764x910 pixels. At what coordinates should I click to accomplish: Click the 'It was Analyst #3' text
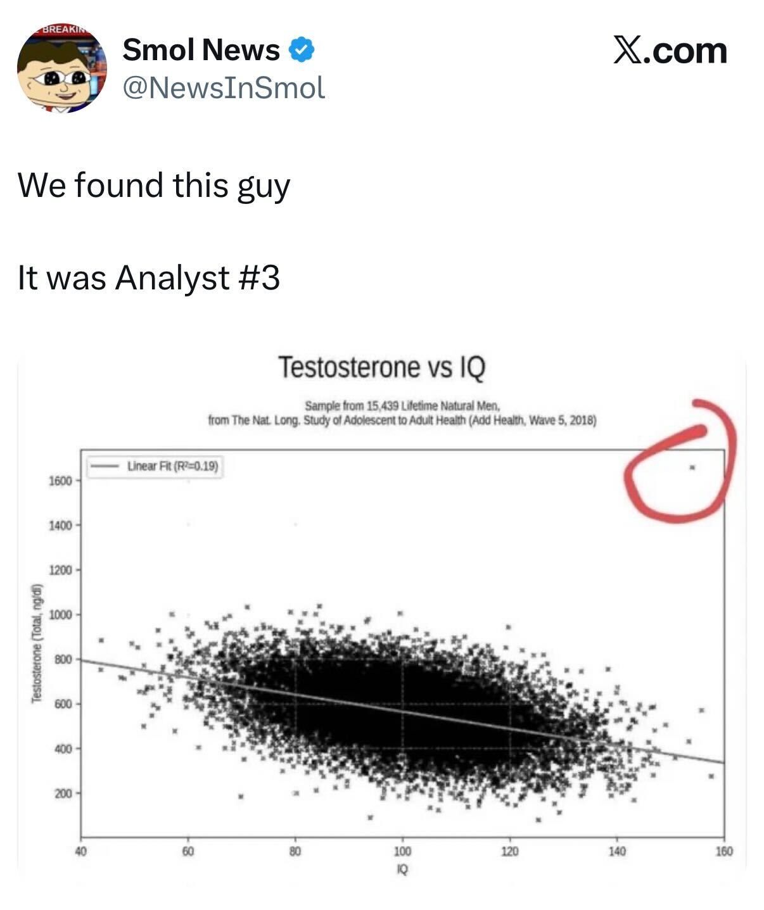[x=149, y=277]
